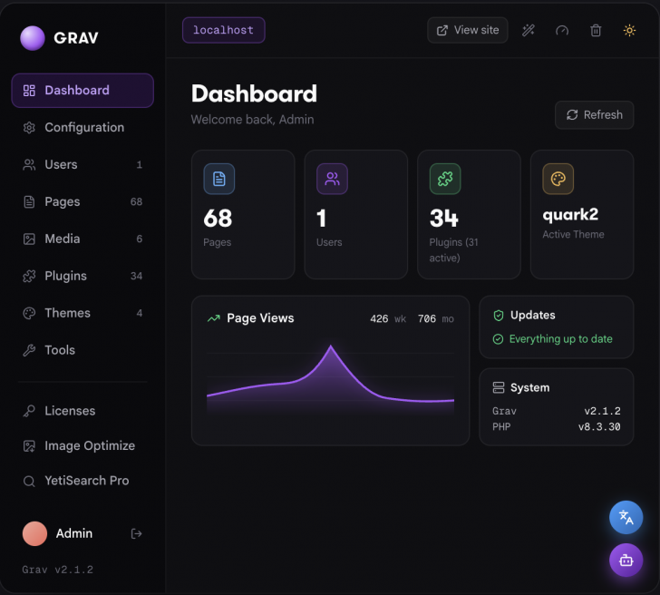The width and height of the screenshot is (660, 595).
Task: Click the 706 mo value
Action: click(436, 318)
